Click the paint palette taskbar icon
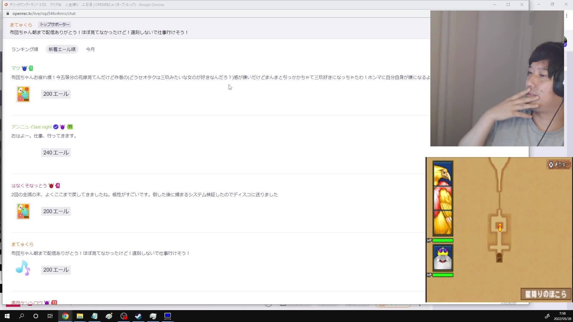The height and width of the screenshot is (322, 573). point(109,316)
